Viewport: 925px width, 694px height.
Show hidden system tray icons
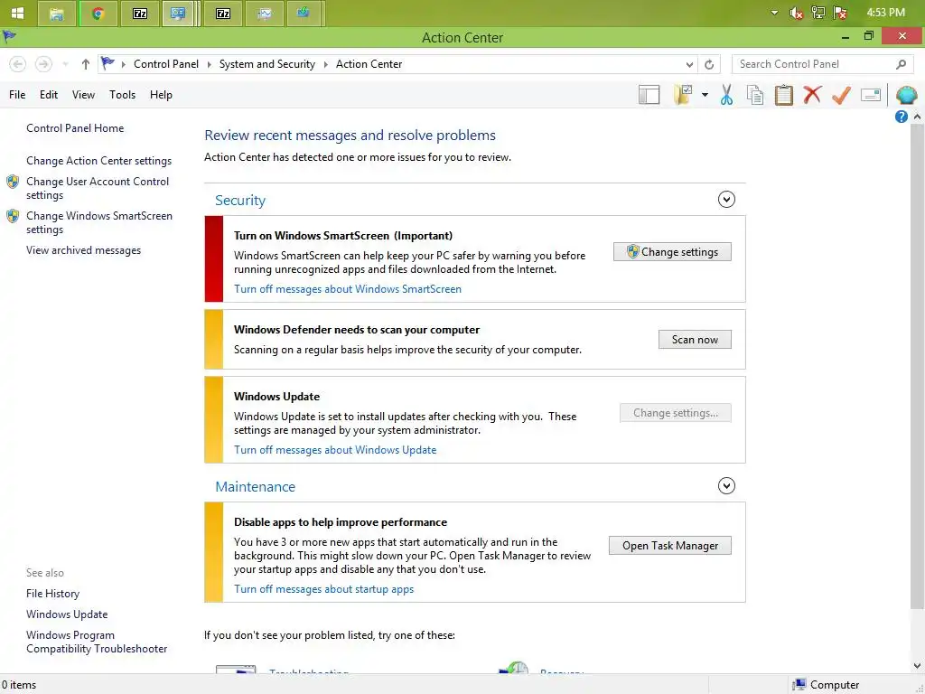(x=774, y=13)
